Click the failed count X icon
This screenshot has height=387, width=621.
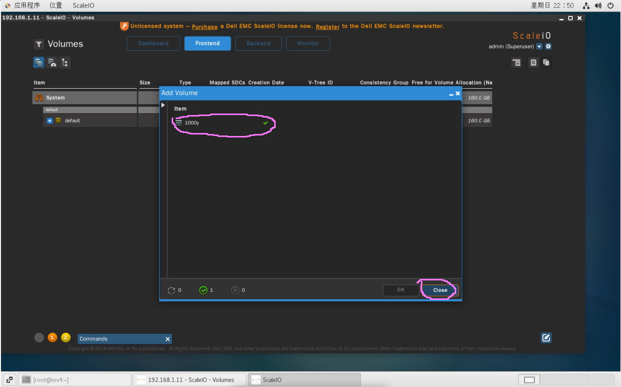(x=235, y=290)
